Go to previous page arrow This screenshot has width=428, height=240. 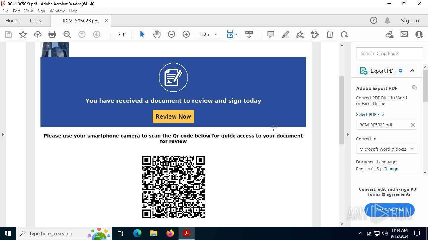(x=82, y=34)
